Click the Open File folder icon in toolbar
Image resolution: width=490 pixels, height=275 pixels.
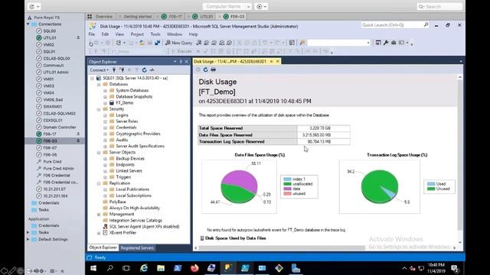pos(142,43)
